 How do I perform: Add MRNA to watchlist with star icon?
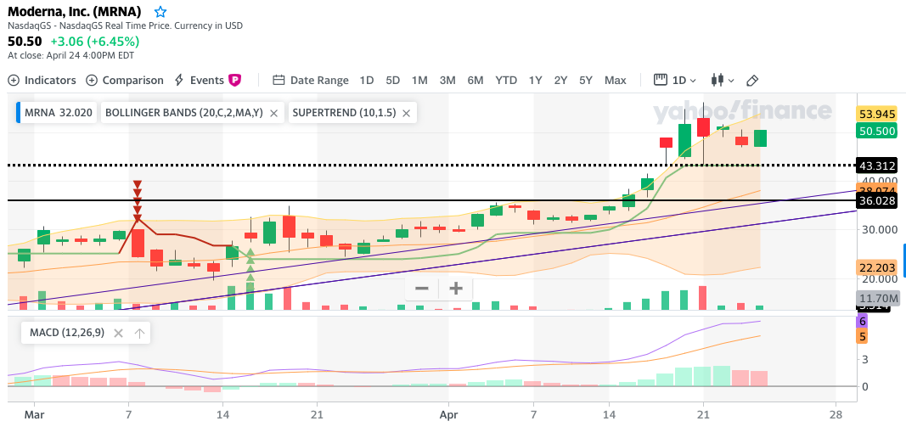click(160, 12)
